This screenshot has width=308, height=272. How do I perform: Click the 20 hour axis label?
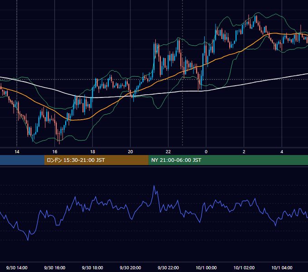tap(130, 152)
